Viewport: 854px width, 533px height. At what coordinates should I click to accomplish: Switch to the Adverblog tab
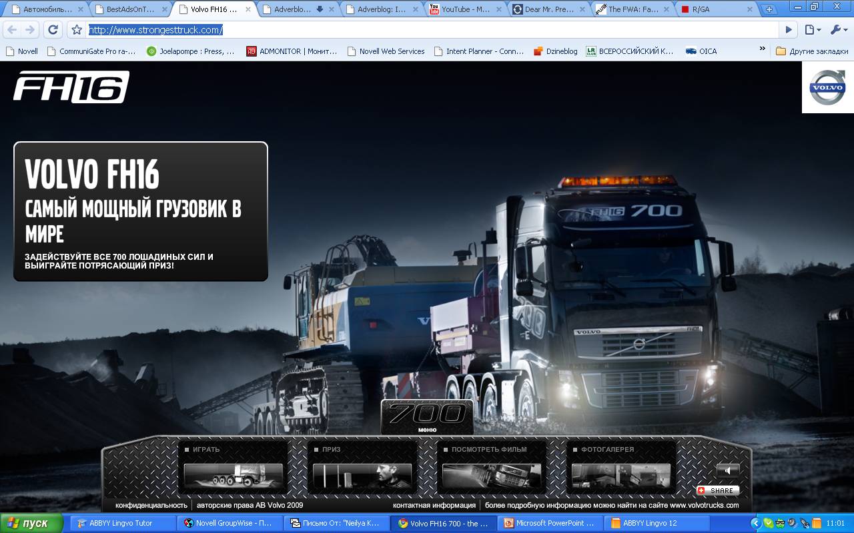point(380,9)
